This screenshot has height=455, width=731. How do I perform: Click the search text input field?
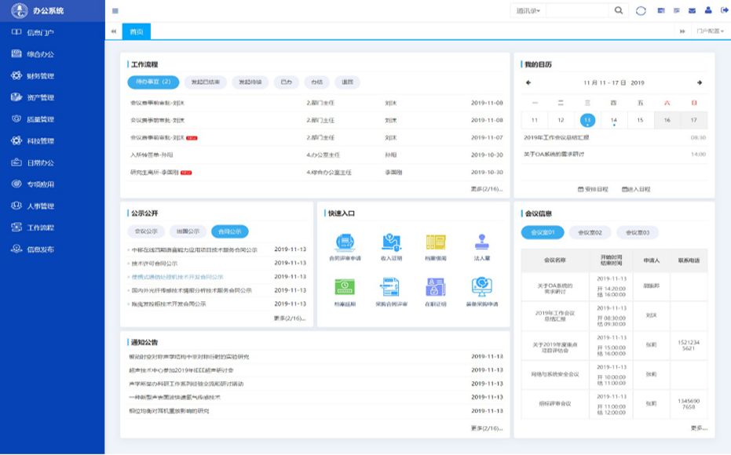[576, 10]
